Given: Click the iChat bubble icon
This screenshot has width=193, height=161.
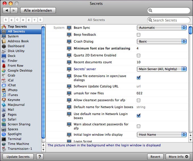Looking at the screenshot, I should point(4,85).
